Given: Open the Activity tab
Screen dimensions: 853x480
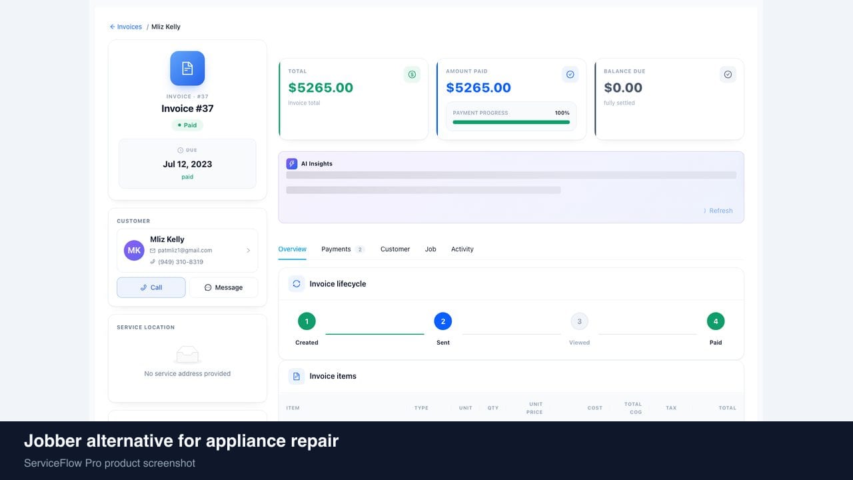Looking at the screenshot, I should 462,249.
